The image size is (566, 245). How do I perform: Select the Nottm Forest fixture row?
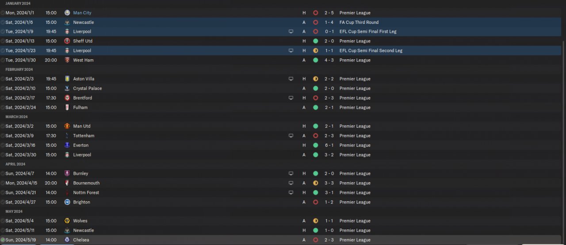pyautogui.click(x=199, y=192)
